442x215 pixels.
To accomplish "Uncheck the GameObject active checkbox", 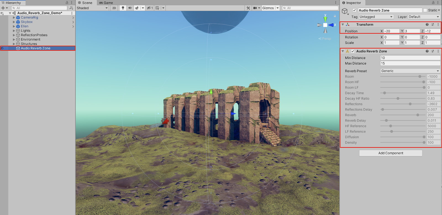I will point(354,10).
